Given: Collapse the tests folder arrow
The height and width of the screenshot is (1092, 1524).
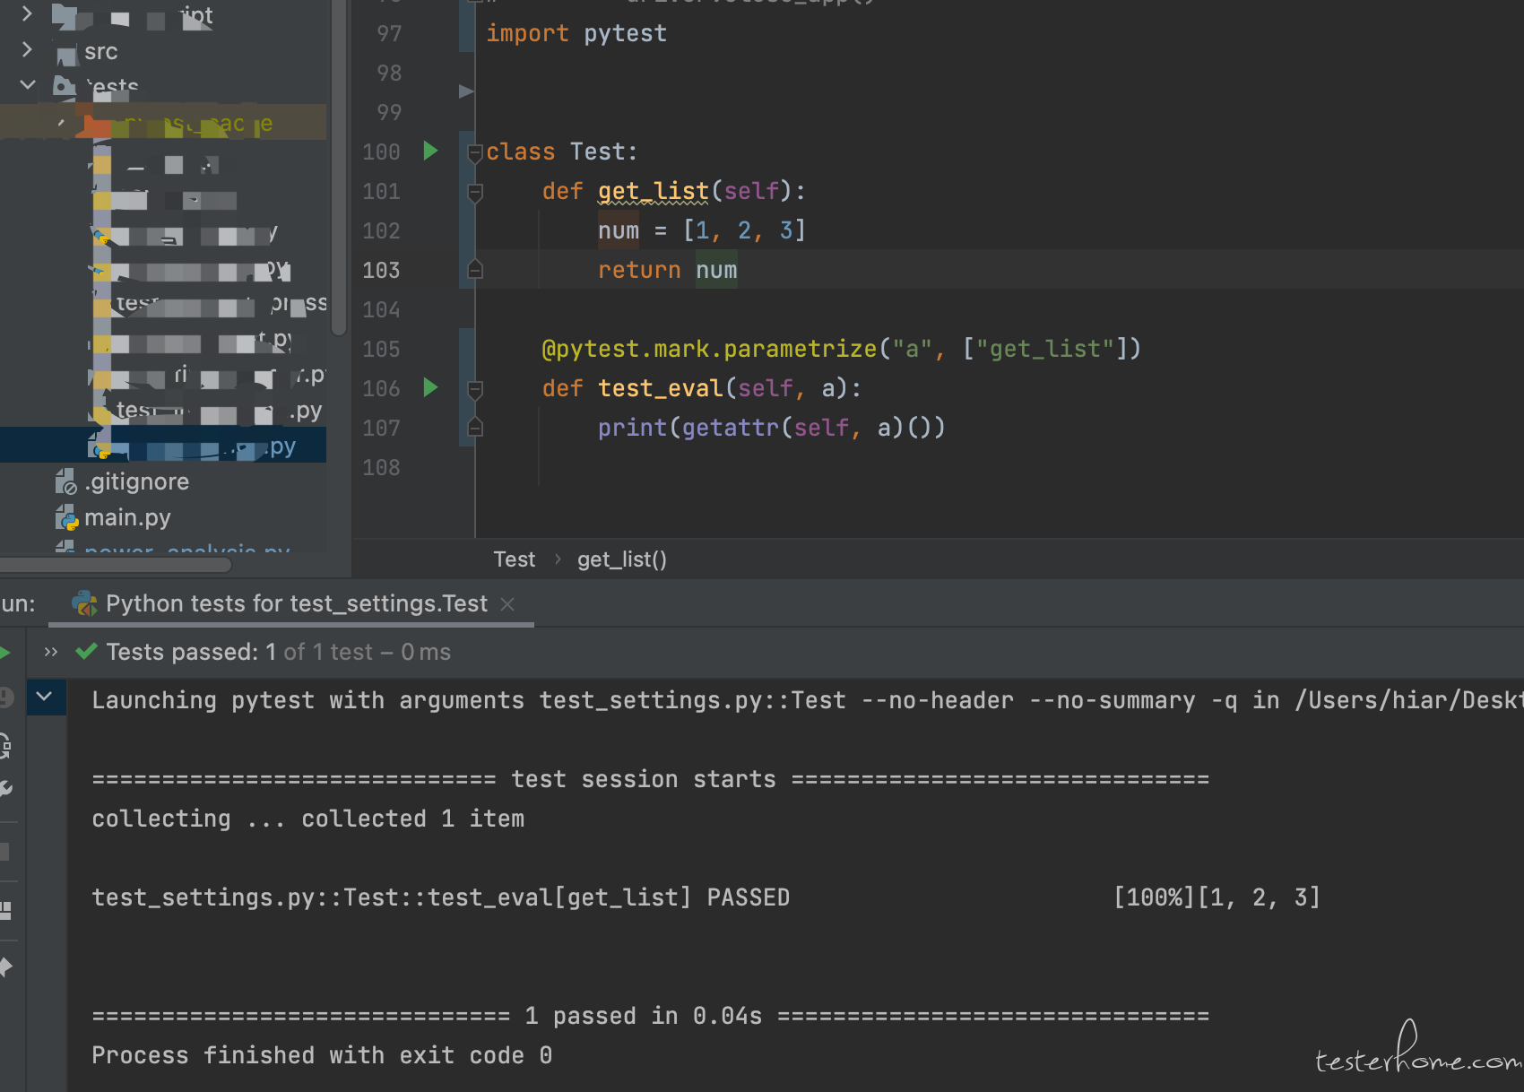Looking at the screenshot, I should tap(28, 85).
